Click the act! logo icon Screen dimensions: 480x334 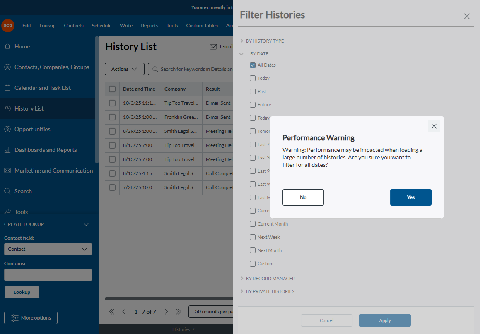pos(8,25)
